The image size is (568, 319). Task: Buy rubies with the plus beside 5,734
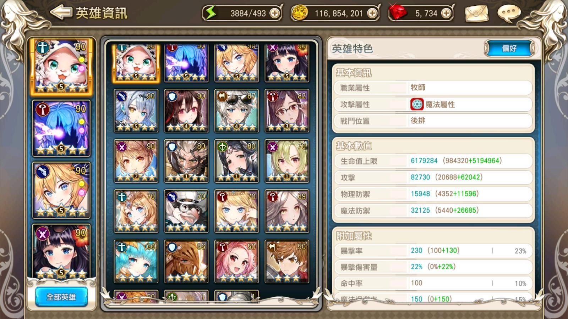pos(446,13)
